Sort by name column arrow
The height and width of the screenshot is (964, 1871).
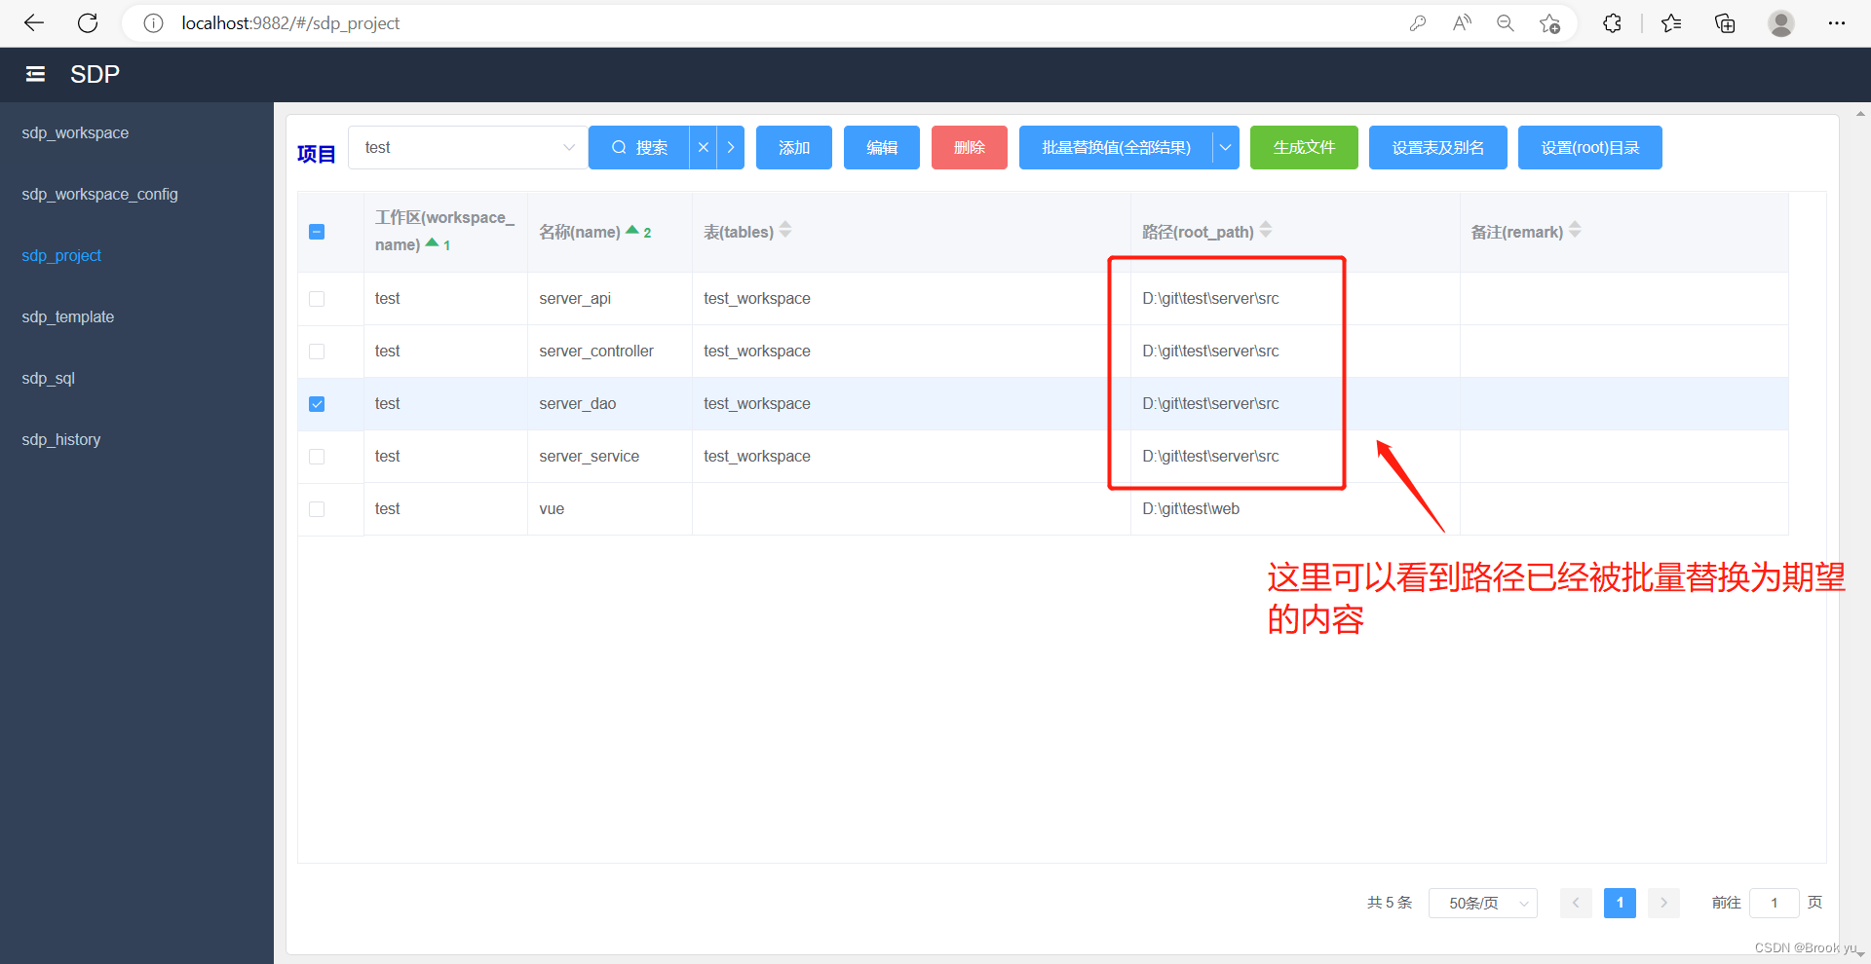click(x=632, y=230)
